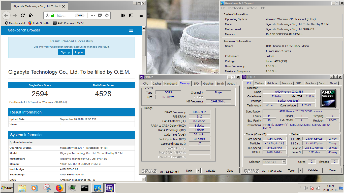Click Validate in Memory CPU-Z window

(x=210, y=171)
